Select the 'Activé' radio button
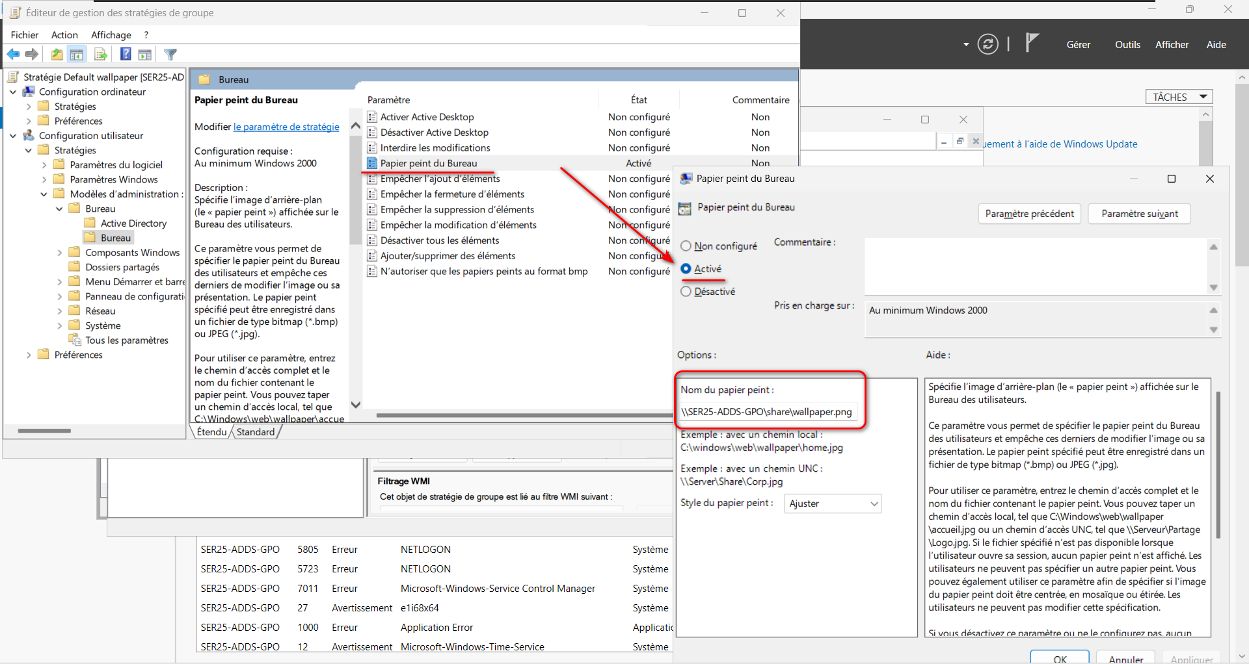The width and height of the screenshot is (1249, 664). (x=686, y=269)
